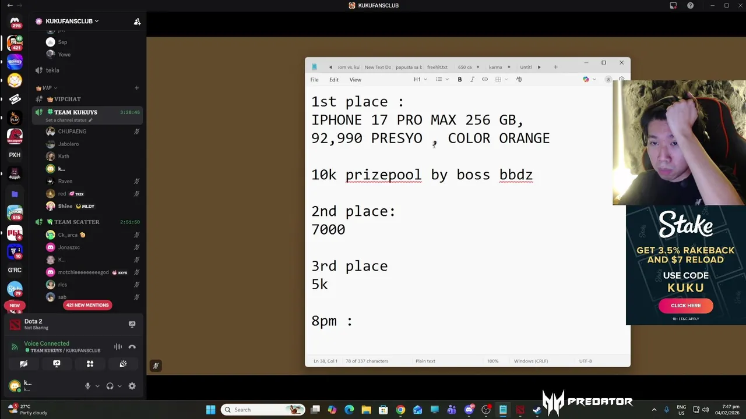Create channel in VIP category
The image size is (746, 419).
137,88
